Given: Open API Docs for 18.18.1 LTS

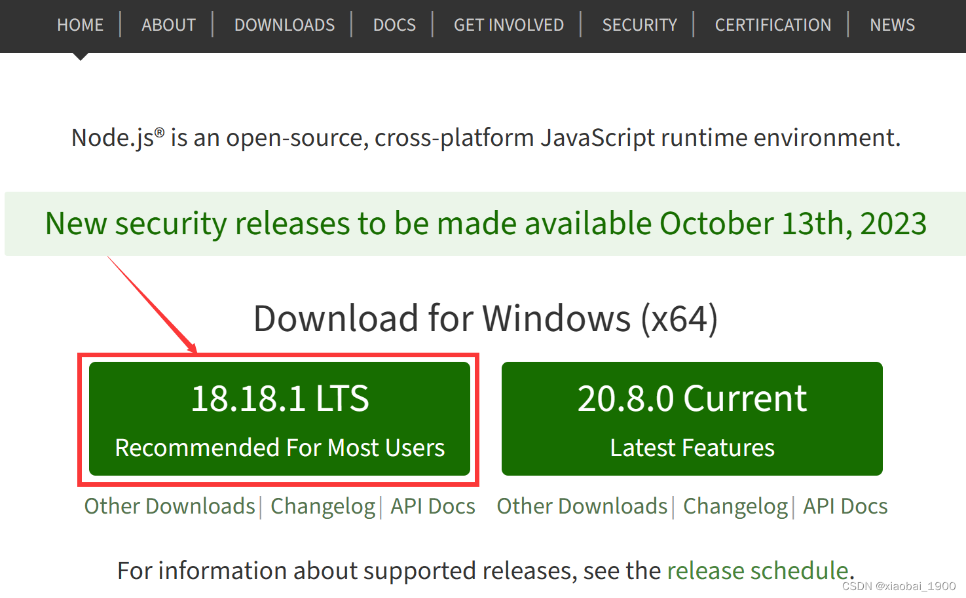Looking at the screenshot, I should pyautogui.click(x=433, y=506).
